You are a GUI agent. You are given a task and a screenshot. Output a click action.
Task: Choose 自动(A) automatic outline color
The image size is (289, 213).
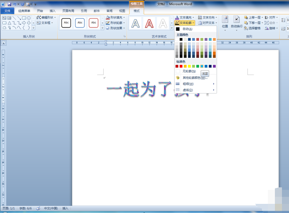tap(196, 29)
